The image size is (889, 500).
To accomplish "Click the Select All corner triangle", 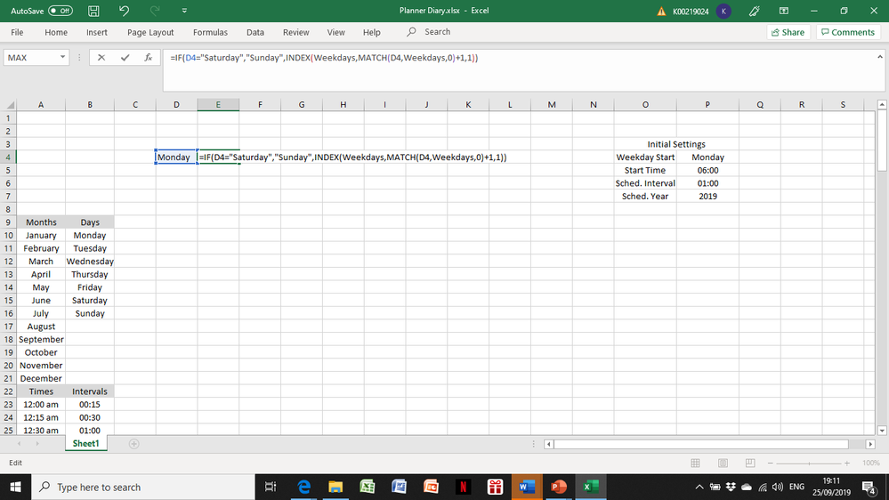I will pyautogui.click(x=11, y=105).
